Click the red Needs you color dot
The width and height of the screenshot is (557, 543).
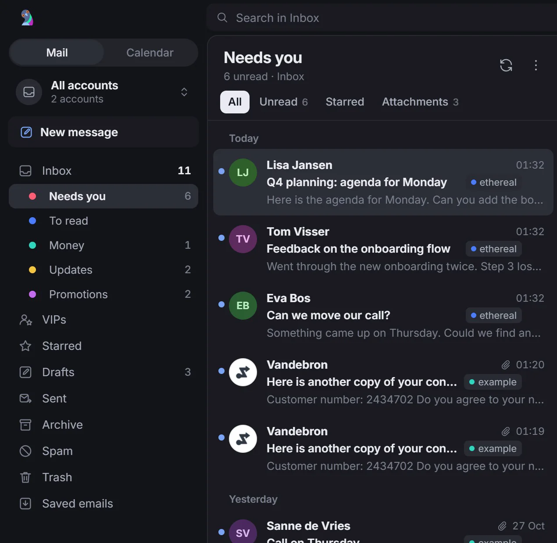point(32,196)
